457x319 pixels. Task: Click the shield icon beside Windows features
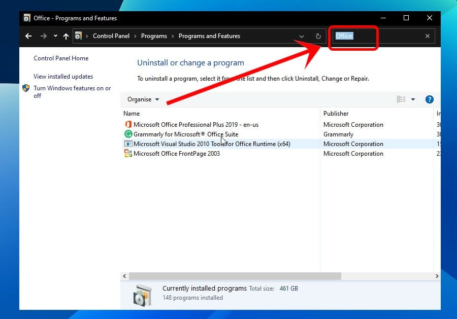pos(26,88)
